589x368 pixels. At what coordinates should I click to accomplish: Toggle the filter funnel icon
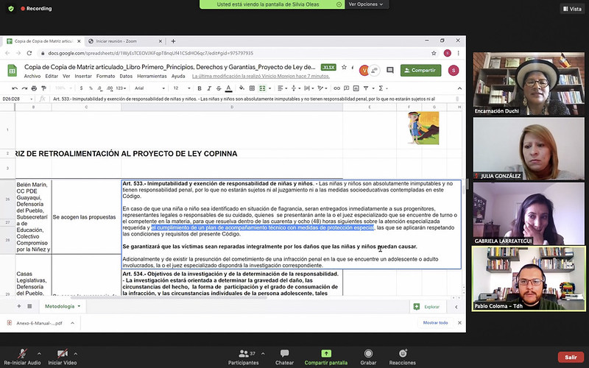point(366,88)
